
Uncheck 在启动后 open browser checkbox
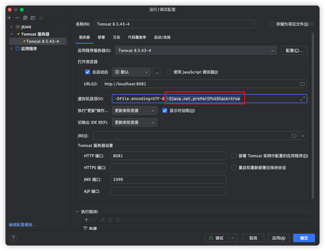pos(88,72)
